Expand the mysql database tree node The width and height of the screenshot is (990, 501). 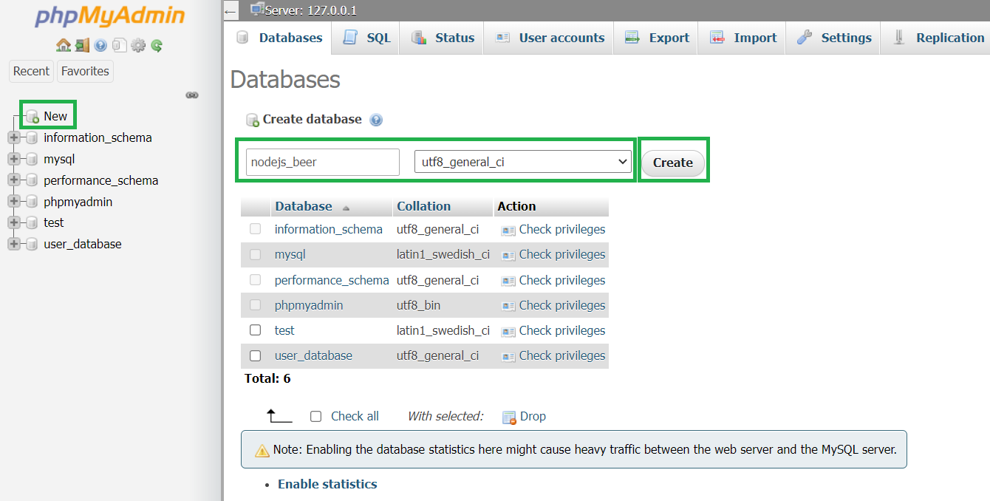(13, 159)
